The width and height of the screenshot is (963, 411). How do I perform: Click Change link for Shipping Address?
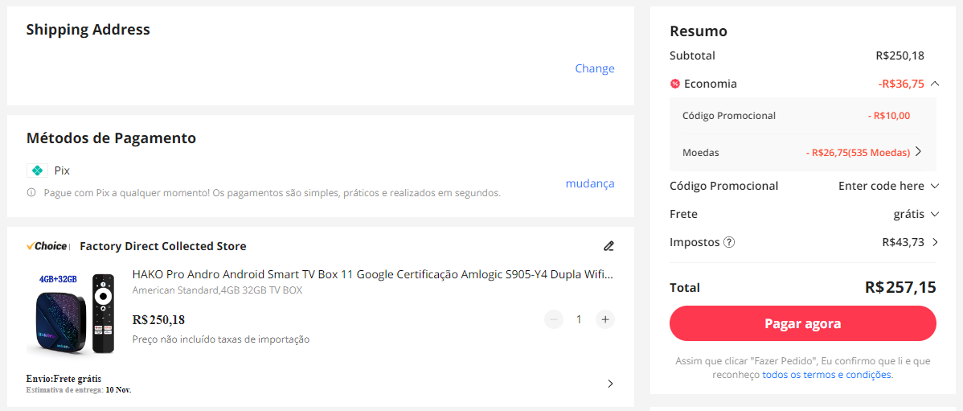pos(595,68)
